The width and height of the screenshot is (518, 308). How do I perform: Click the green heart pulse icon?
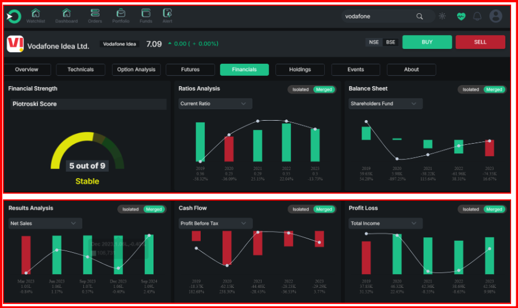point(461,16)
